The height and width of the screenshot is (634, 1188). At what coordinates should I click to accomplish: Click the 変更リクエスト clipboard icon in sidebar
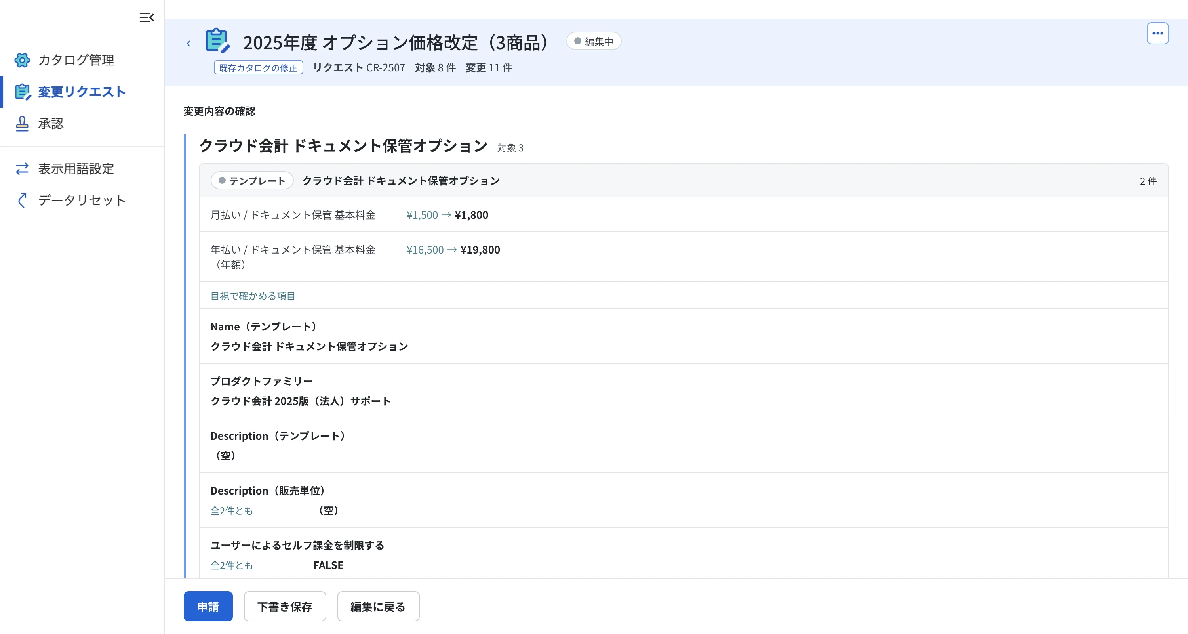[x=23, y=92]
